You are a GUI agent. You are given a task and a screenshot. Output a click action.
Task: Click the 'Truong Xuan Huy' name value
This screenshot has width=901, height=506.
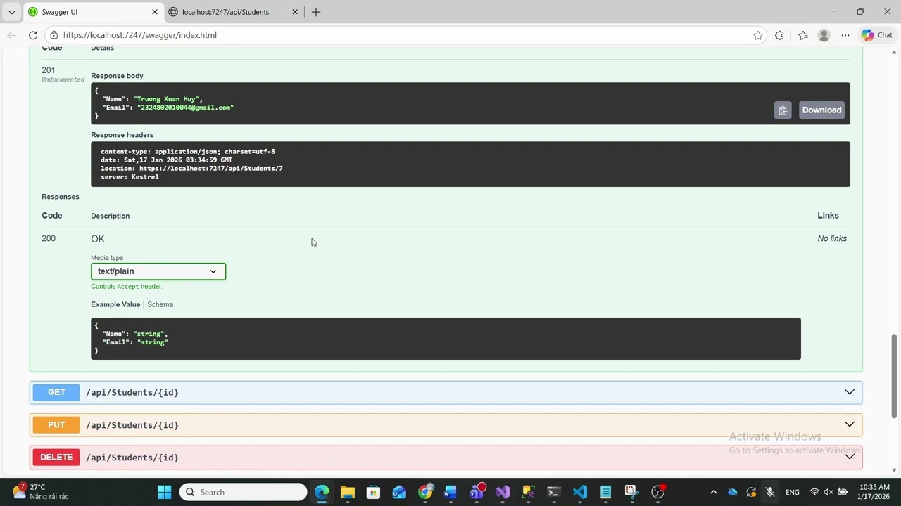(168, 99)
